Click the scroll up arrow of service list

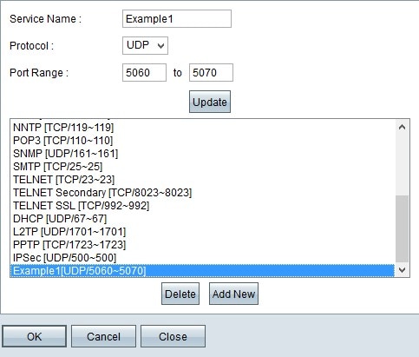(402, 127)
